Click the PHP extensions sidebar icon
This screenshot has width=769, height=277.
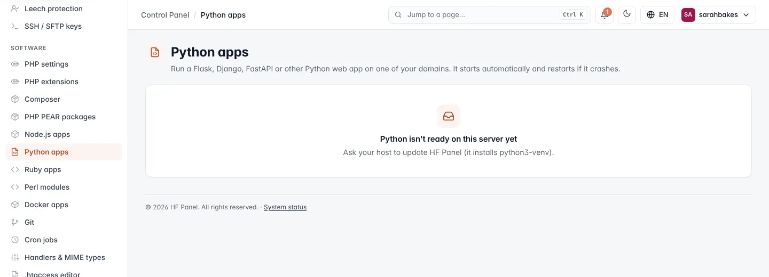click(15, 82)
